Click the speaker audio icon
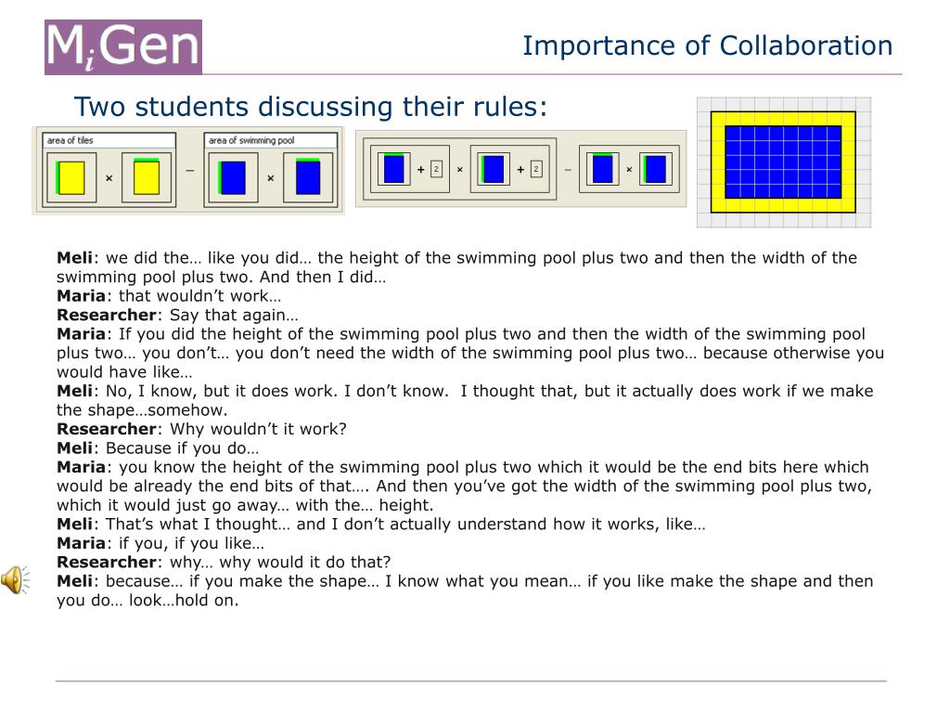 coord(15,579)
